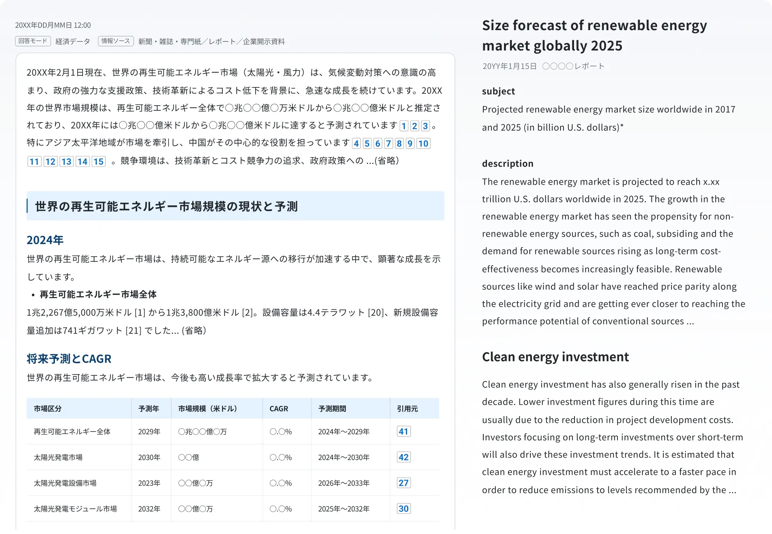The height and width of the screenshot is (534, 772).
Task: Click the 2024年 section heading
Action: click(x=45, y=240)
